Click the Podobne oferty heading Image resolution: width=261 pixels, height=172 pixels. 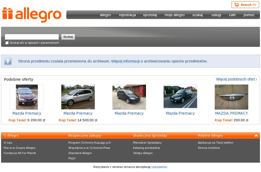pyautogui.click(x=19, y=79)
